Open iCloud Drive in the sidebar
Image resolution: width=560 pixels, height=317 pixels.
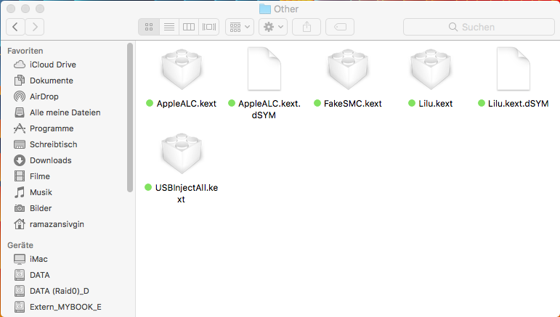click(x=53, y=65)
